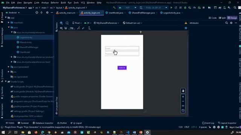Open the Database Inspector tool window
The image size is (241, 135).
click(x=43, y=123)
